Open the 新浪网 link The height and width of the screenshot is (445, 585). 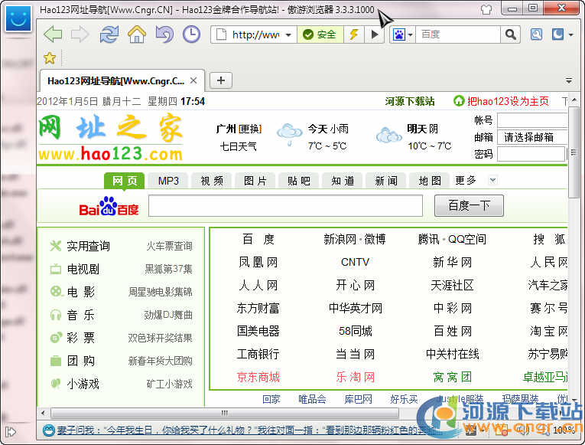340,239
